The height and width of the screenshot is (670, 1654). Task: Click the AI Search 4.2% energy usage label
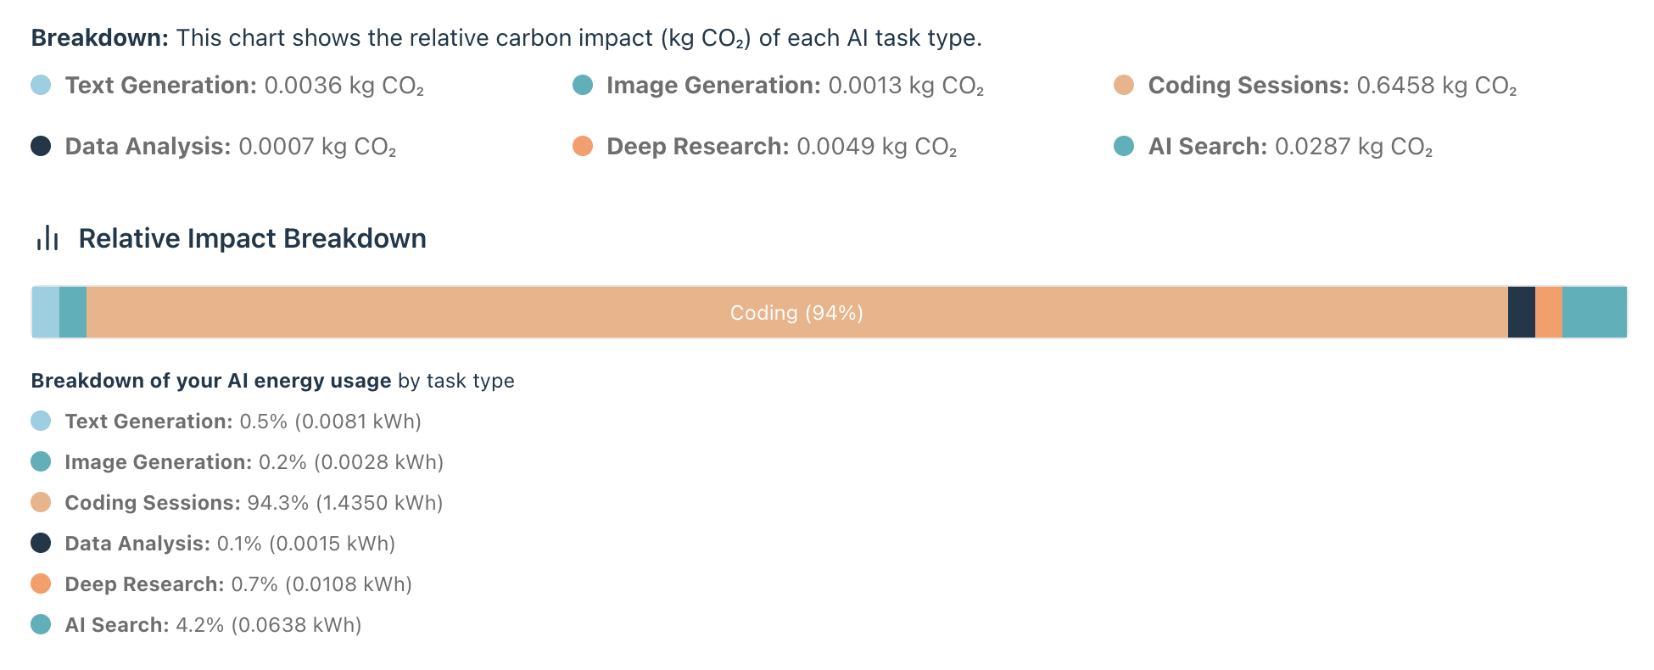pos(213,625)
